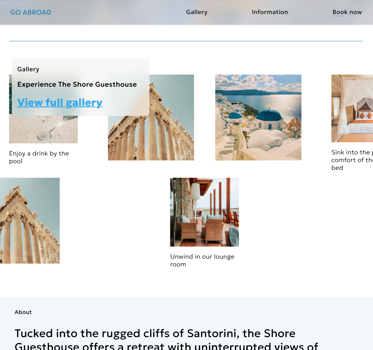Click the Gallery label in overlay card
This screenshot has height=350, width=373.
click(28, 69)
